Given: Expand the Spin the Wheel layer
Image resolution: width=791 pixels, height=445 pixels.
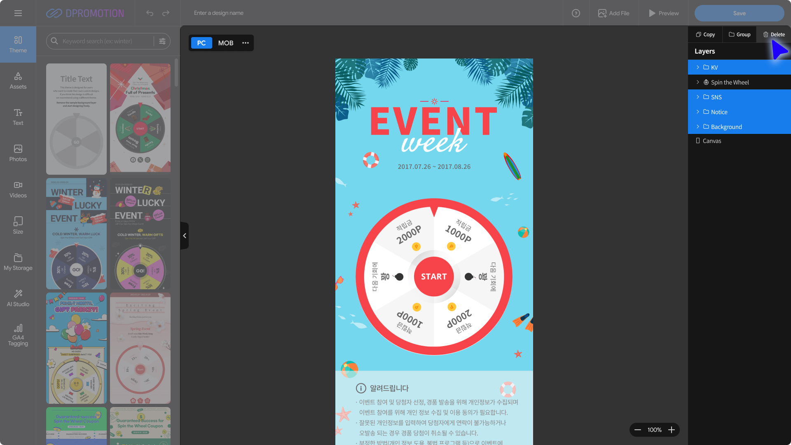Looking at the screenshot, I should click(697, 82).
